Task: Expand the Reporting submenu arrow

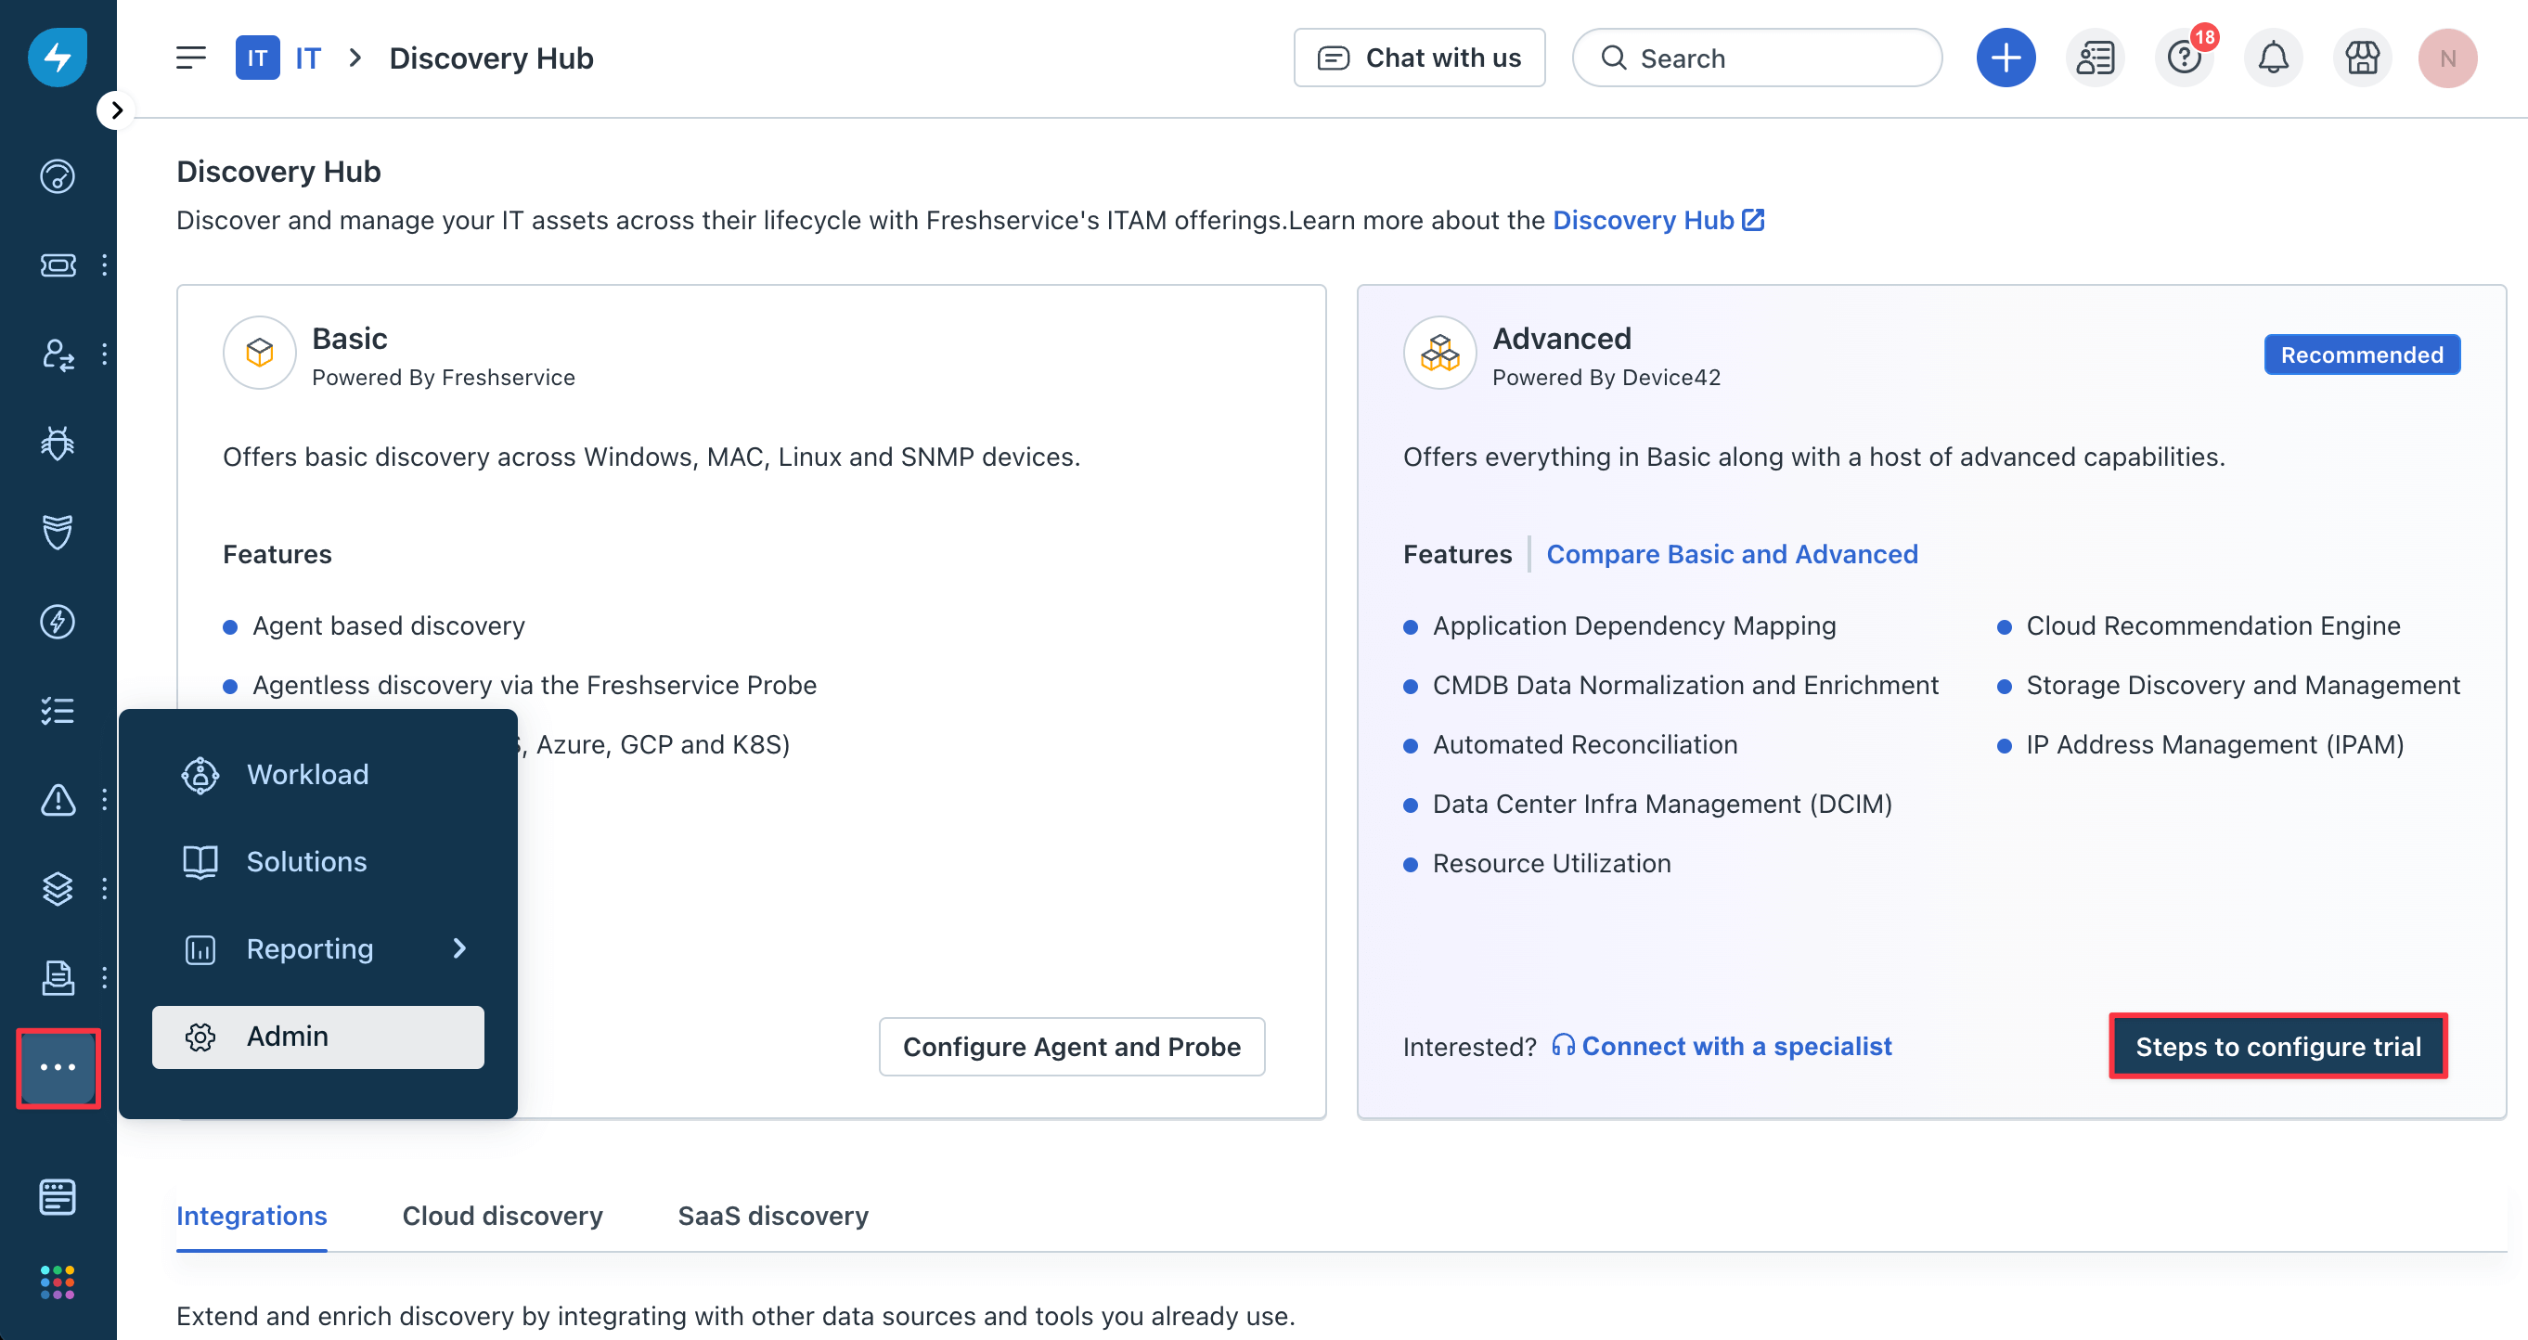Action: (x=459, y=948)
